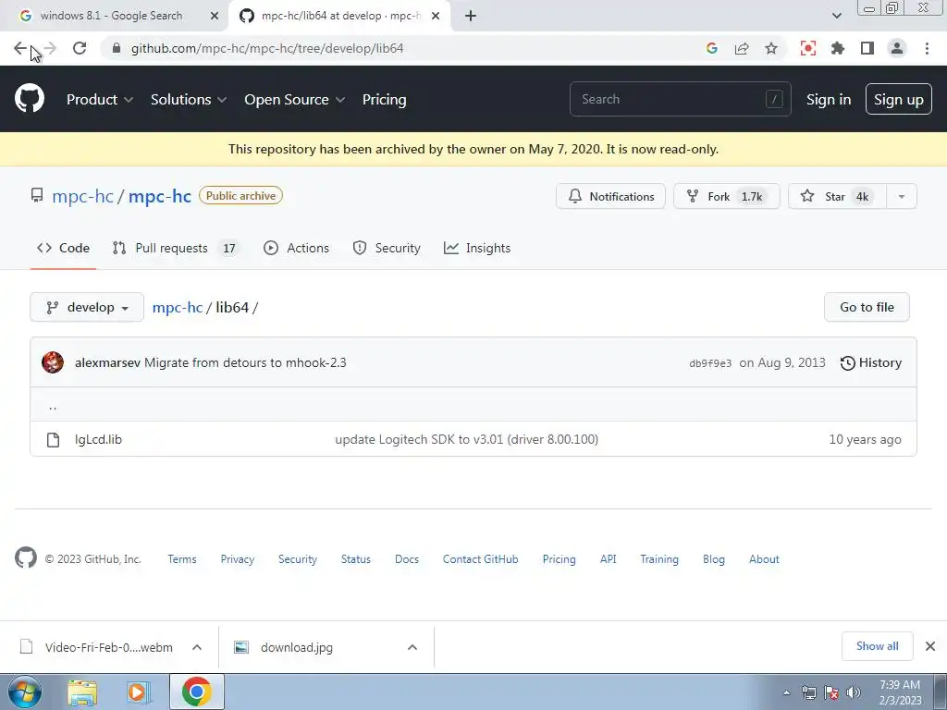Open commit hash db9f9e3
This screenshot has width=947, height=710.
pyautogui.click(x=710, y=363)
